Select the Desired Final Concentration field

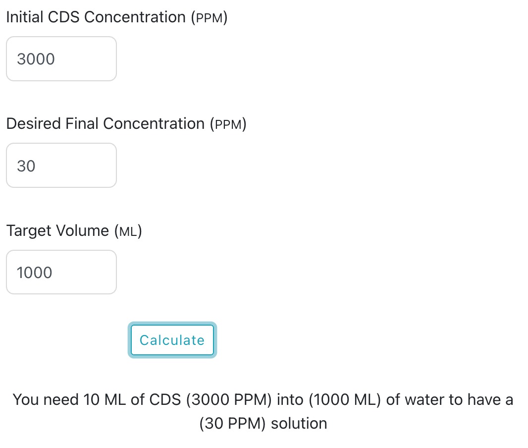coord(61,165)
